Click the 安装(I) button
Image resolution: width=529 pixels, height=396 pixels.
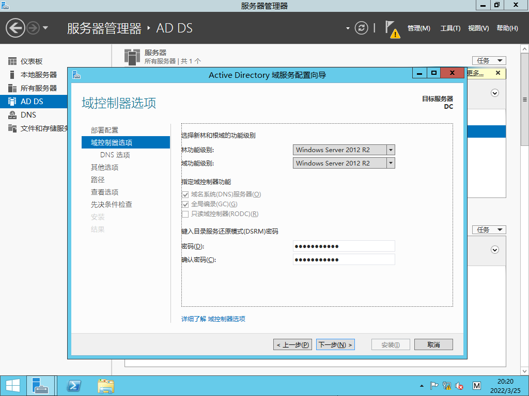[391, 344]
